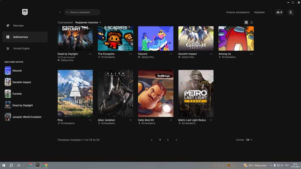
Task: Open Task View on taskbar
Action: pos(19,165)
